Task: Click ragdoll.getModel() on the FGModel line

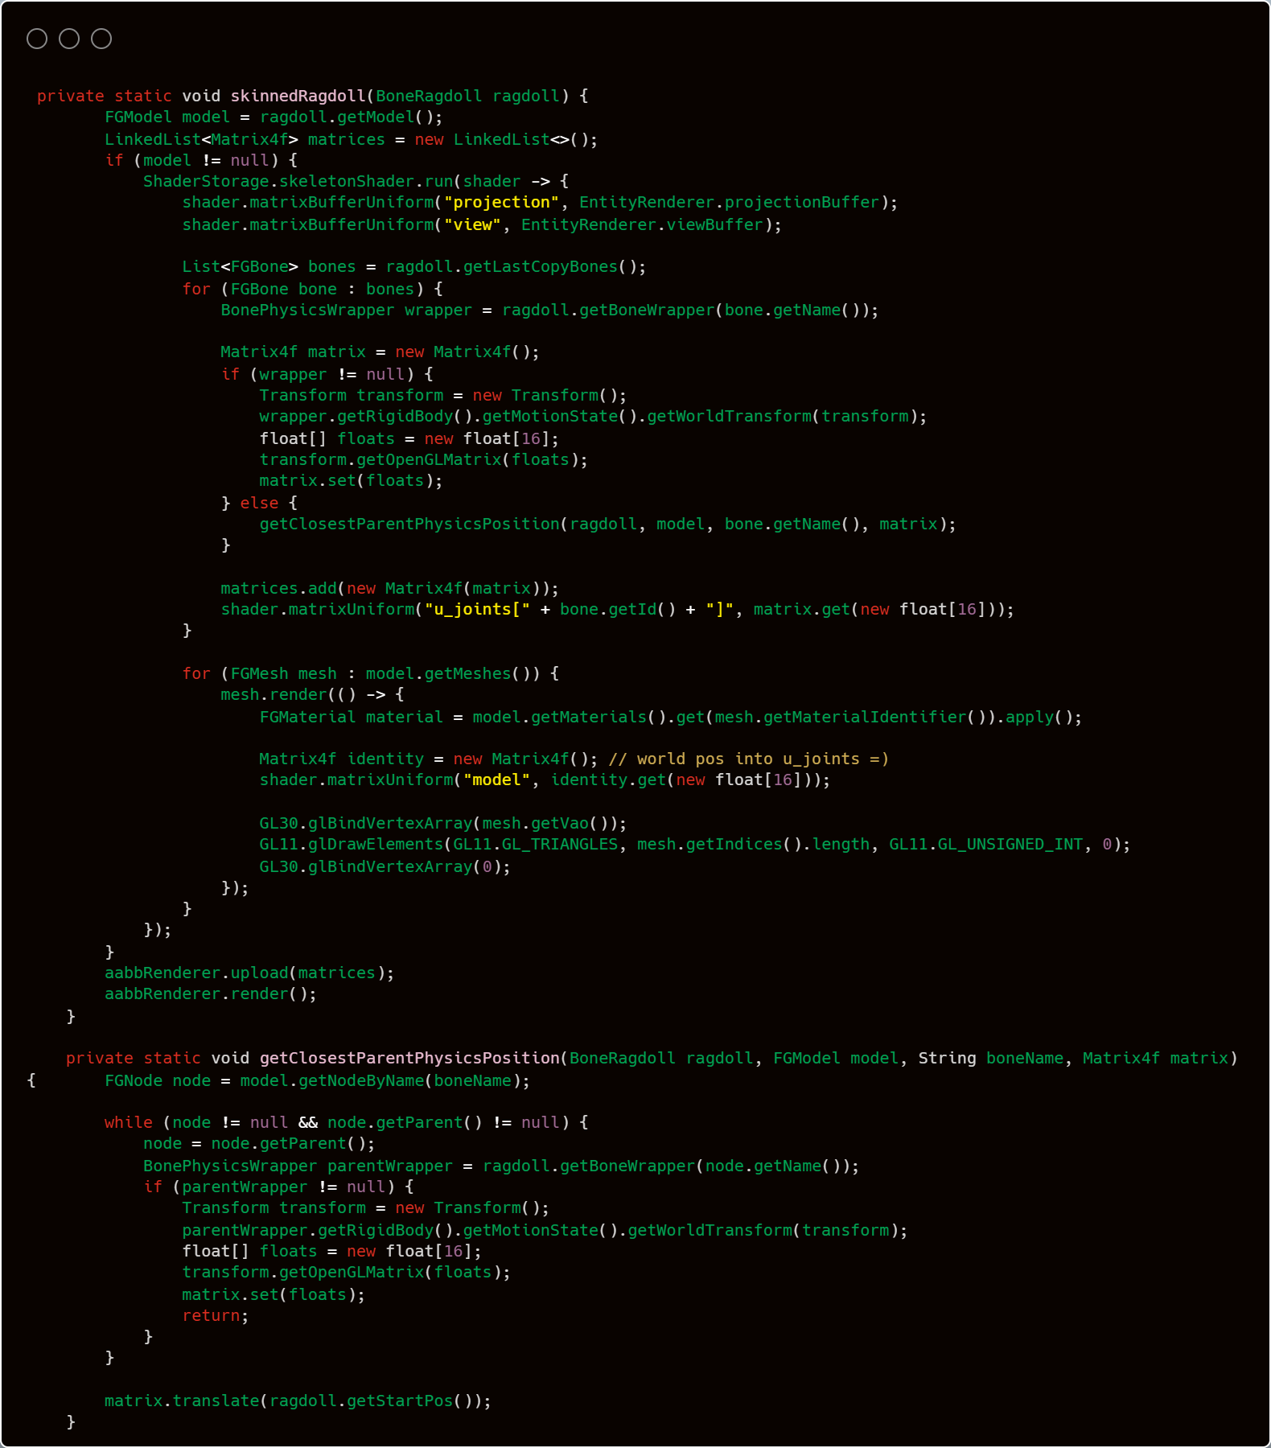Action: coord(347,117)
